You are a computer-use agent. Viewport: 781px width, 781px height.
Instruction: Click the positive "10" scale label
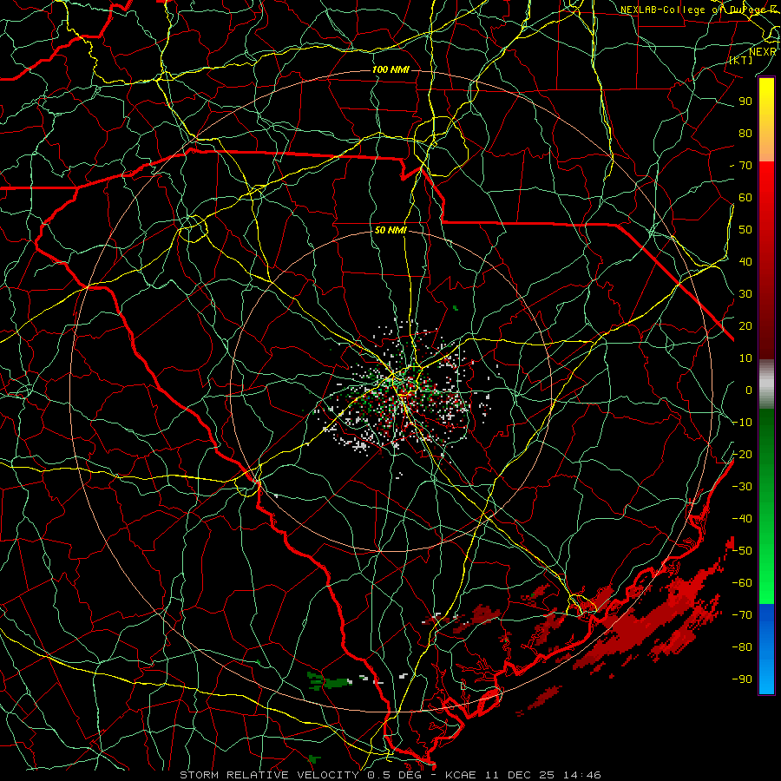pyautogui.click(x=745, y=358)
